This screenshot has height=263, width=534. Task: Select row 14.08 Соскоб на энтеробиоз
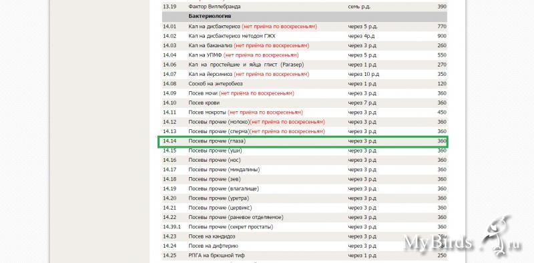304,84
